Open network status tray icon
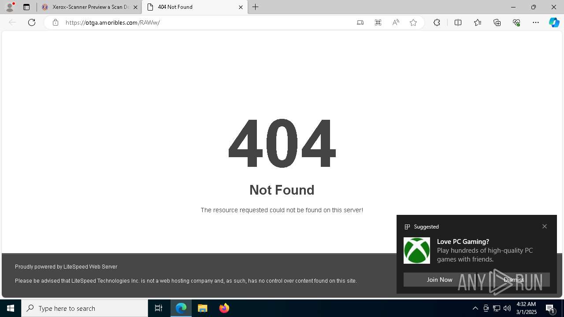 [x=497, y=308]
